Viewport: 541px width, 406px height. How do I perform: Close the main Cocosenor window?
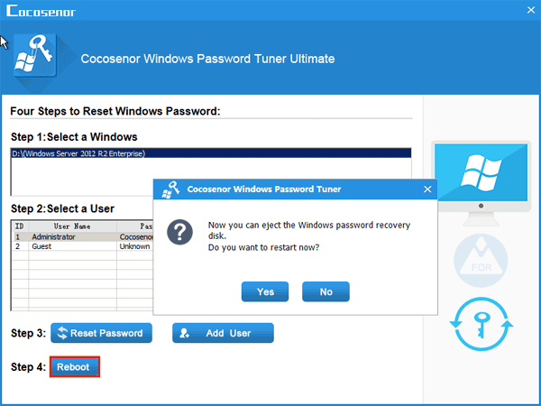click(531, 10)
